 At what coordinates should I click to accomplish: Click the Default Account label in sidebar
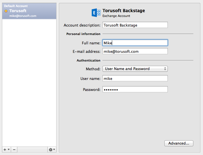(x=16, y=6)
